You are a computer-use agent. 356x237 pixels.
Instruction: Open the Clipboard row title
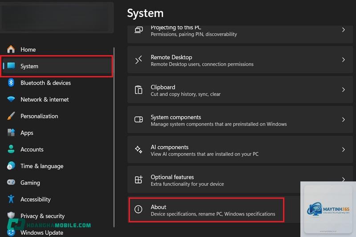(163, 87)
